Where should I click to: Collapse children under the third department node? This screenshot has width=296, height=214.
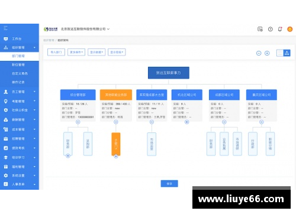(152, 122)
